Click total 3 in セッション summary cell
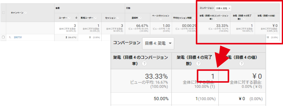 click(122, 26)
